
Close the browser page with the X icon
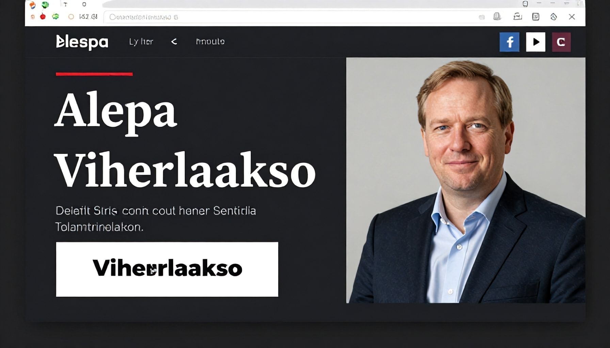tap(572, 17)
